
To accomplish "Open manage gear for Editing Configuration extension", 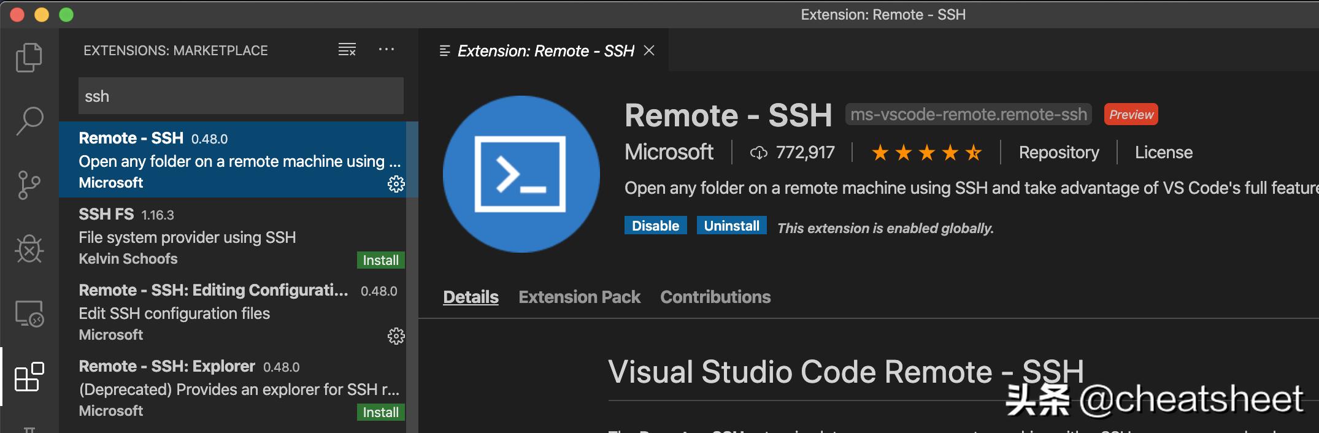I will [396, 336].
